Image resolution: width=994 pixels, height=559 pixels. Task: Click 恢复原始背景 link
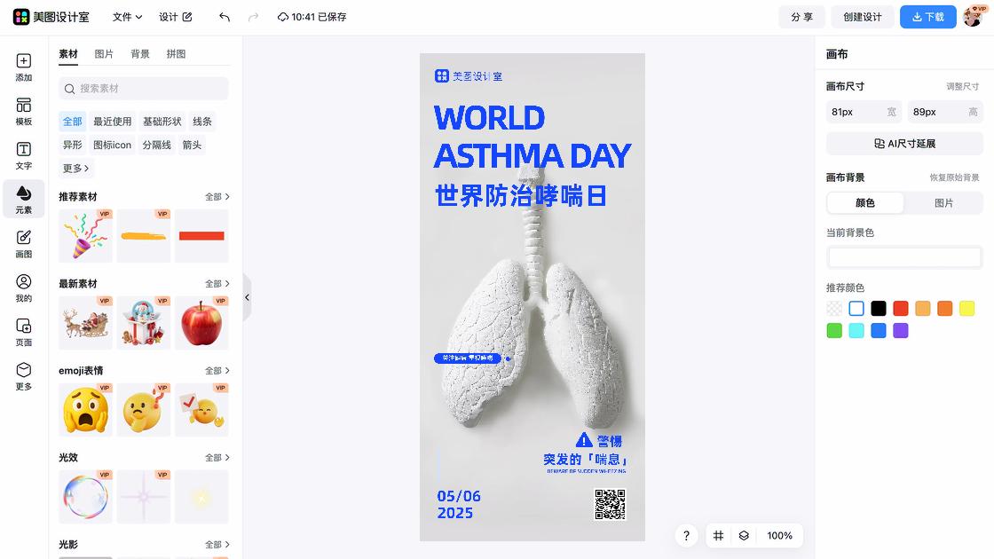click(954, 177)
